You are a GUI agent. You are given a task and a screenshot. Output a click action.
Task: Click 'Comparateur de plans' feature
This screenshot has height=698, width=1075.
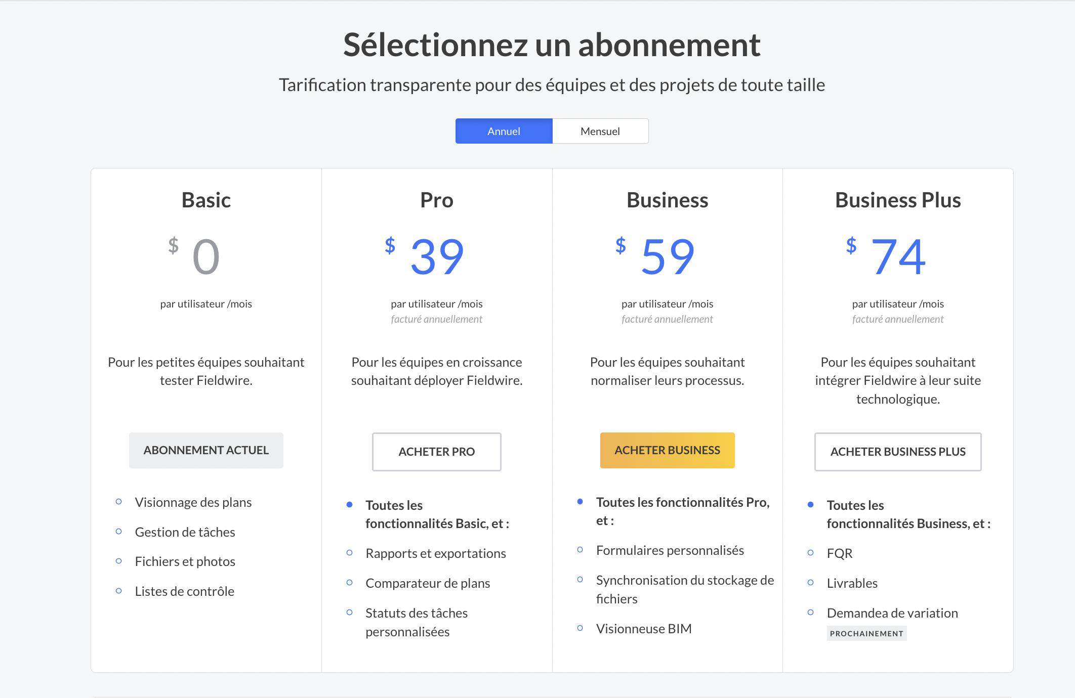(428, 583)
